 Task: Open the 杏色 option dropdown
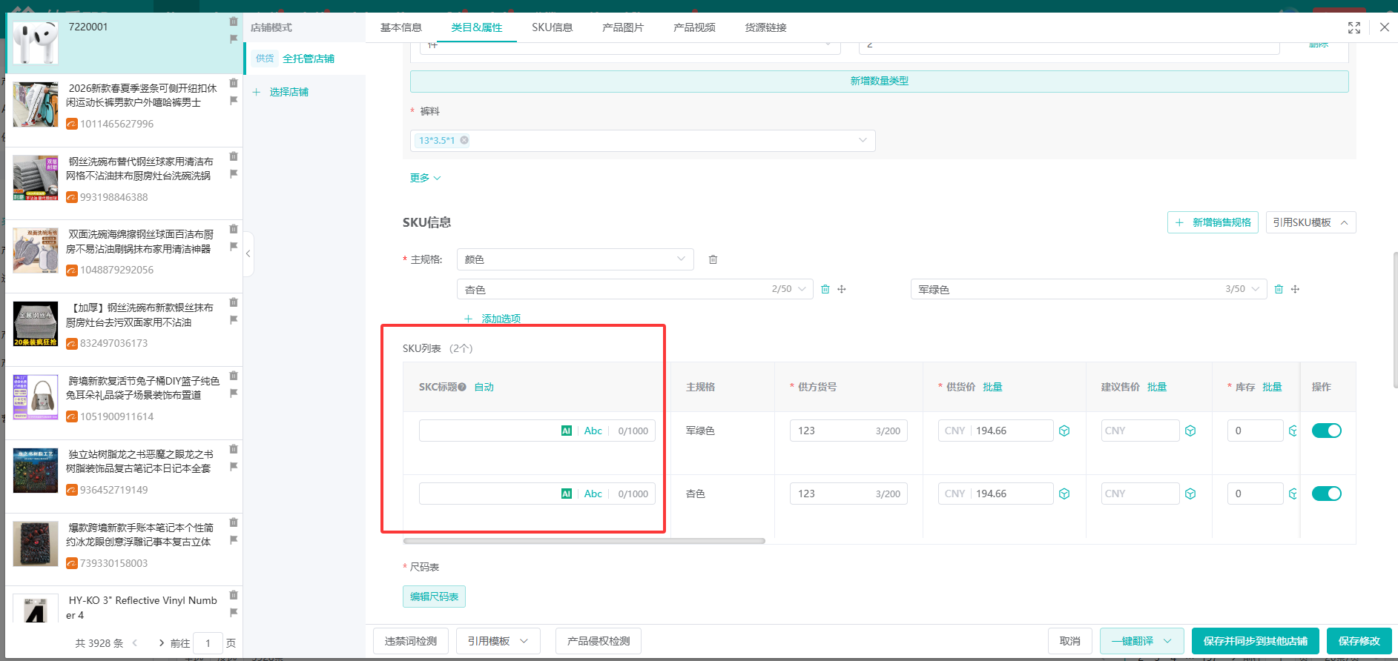click(x=802, y=289)
